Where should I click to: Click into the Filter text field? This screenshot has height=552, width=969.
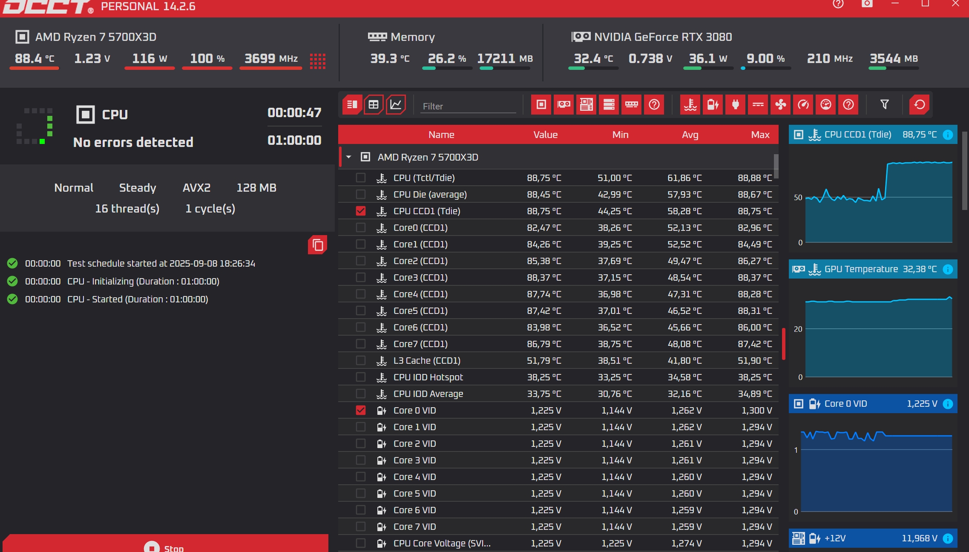[x=469, y=106]
